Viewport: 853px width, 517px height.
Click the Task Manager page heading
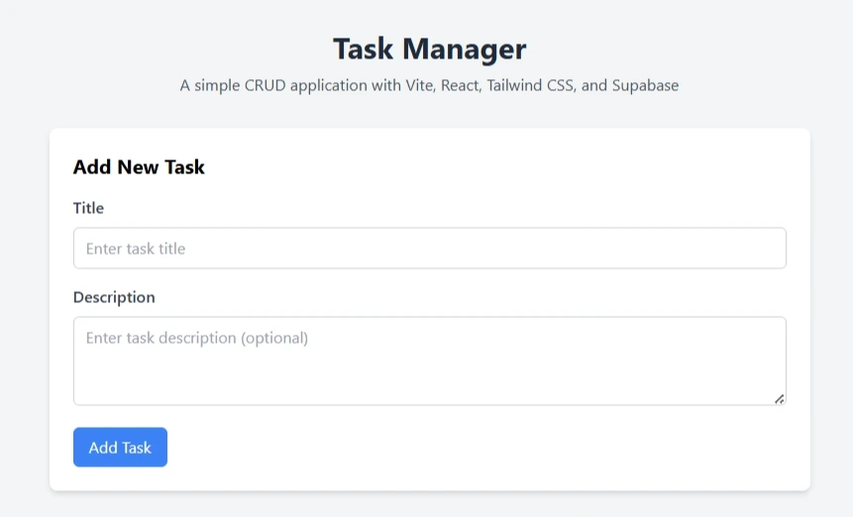pyautogui.click(x=429, y=49)
